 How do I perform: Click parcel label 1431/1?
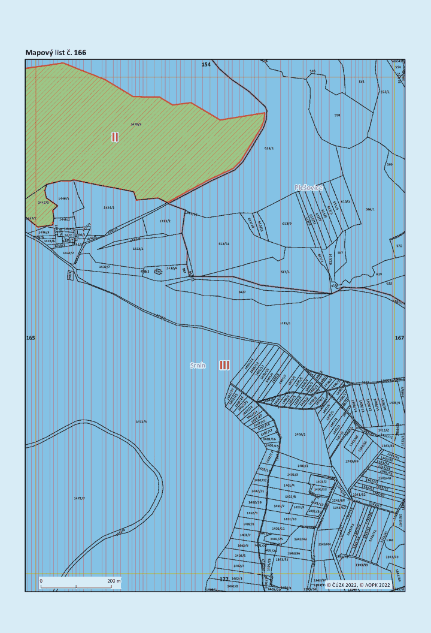coord(285,323)
